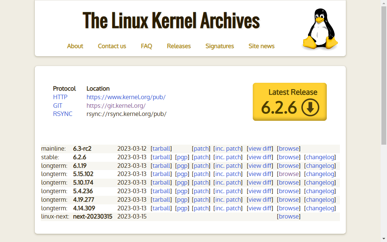This screenshot has height=242, width=387.
Task: Open the Signatures page
Action: tap(219, 46)
